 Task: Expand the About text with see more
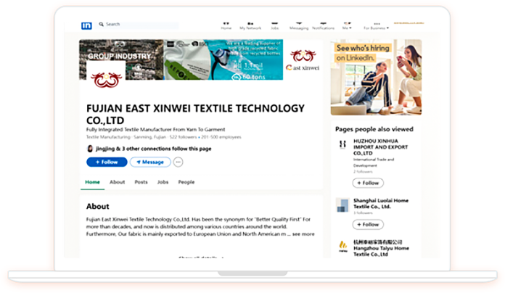coord(303,234)
